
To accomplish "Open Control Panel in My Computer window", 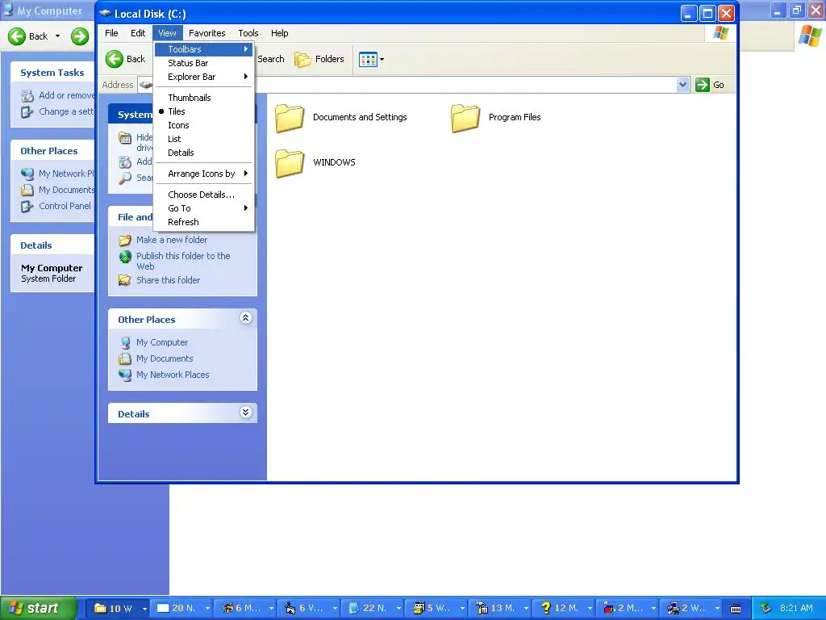I will [65, 206].
